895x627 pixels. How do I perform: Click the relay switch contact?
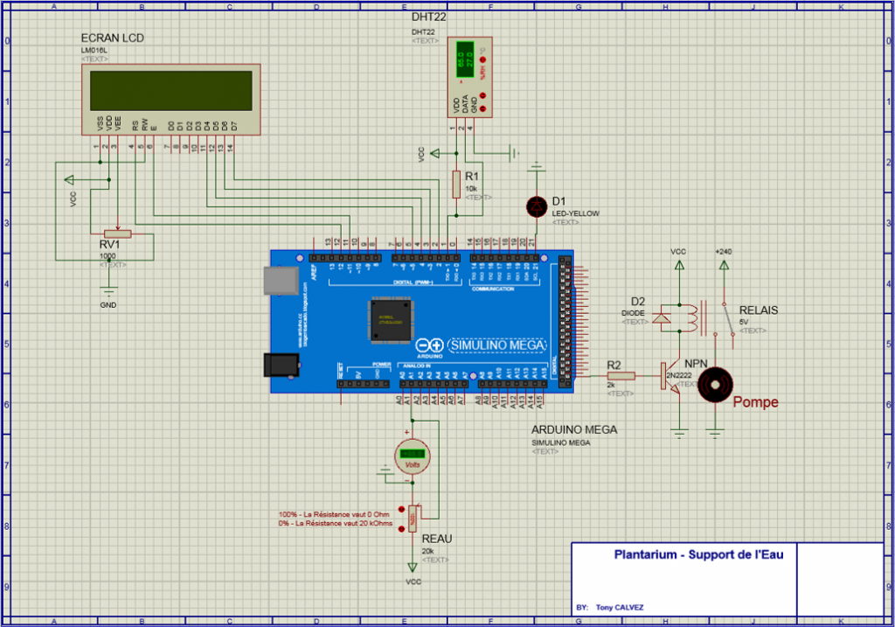pyautogui.click(x=728, y=319)
